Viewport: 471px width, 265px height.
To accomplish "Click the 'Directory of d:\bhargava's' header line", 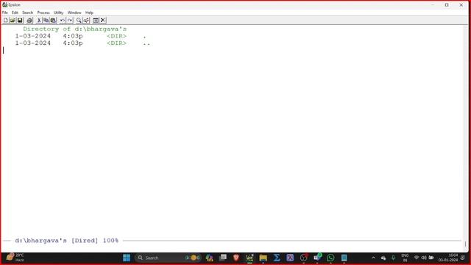I will [x=75, y=29].
